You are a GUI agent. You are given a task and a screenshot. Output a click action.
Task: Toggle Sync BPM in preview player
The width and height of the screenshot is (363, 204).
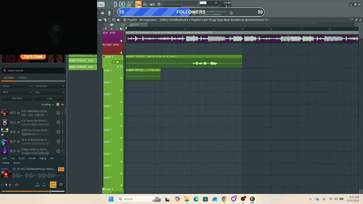tap(53, 185)
